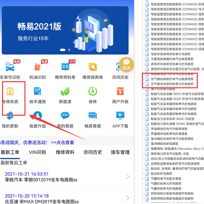Click document icon beside 驾驶员侧座椅控制单元电路图
This screenshot has width=204, height=204.
pos(147,54)
